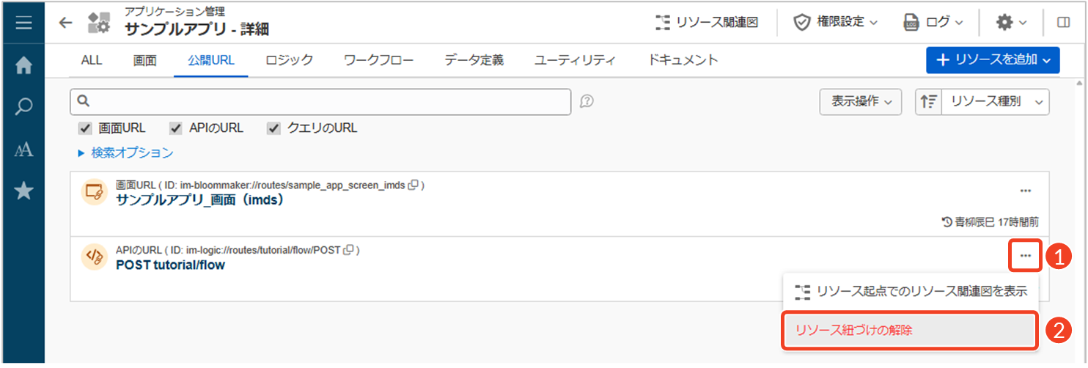Click the リソースを追加 button
This screenshot has height=368, width=1088.
click(x=993, y=60)
